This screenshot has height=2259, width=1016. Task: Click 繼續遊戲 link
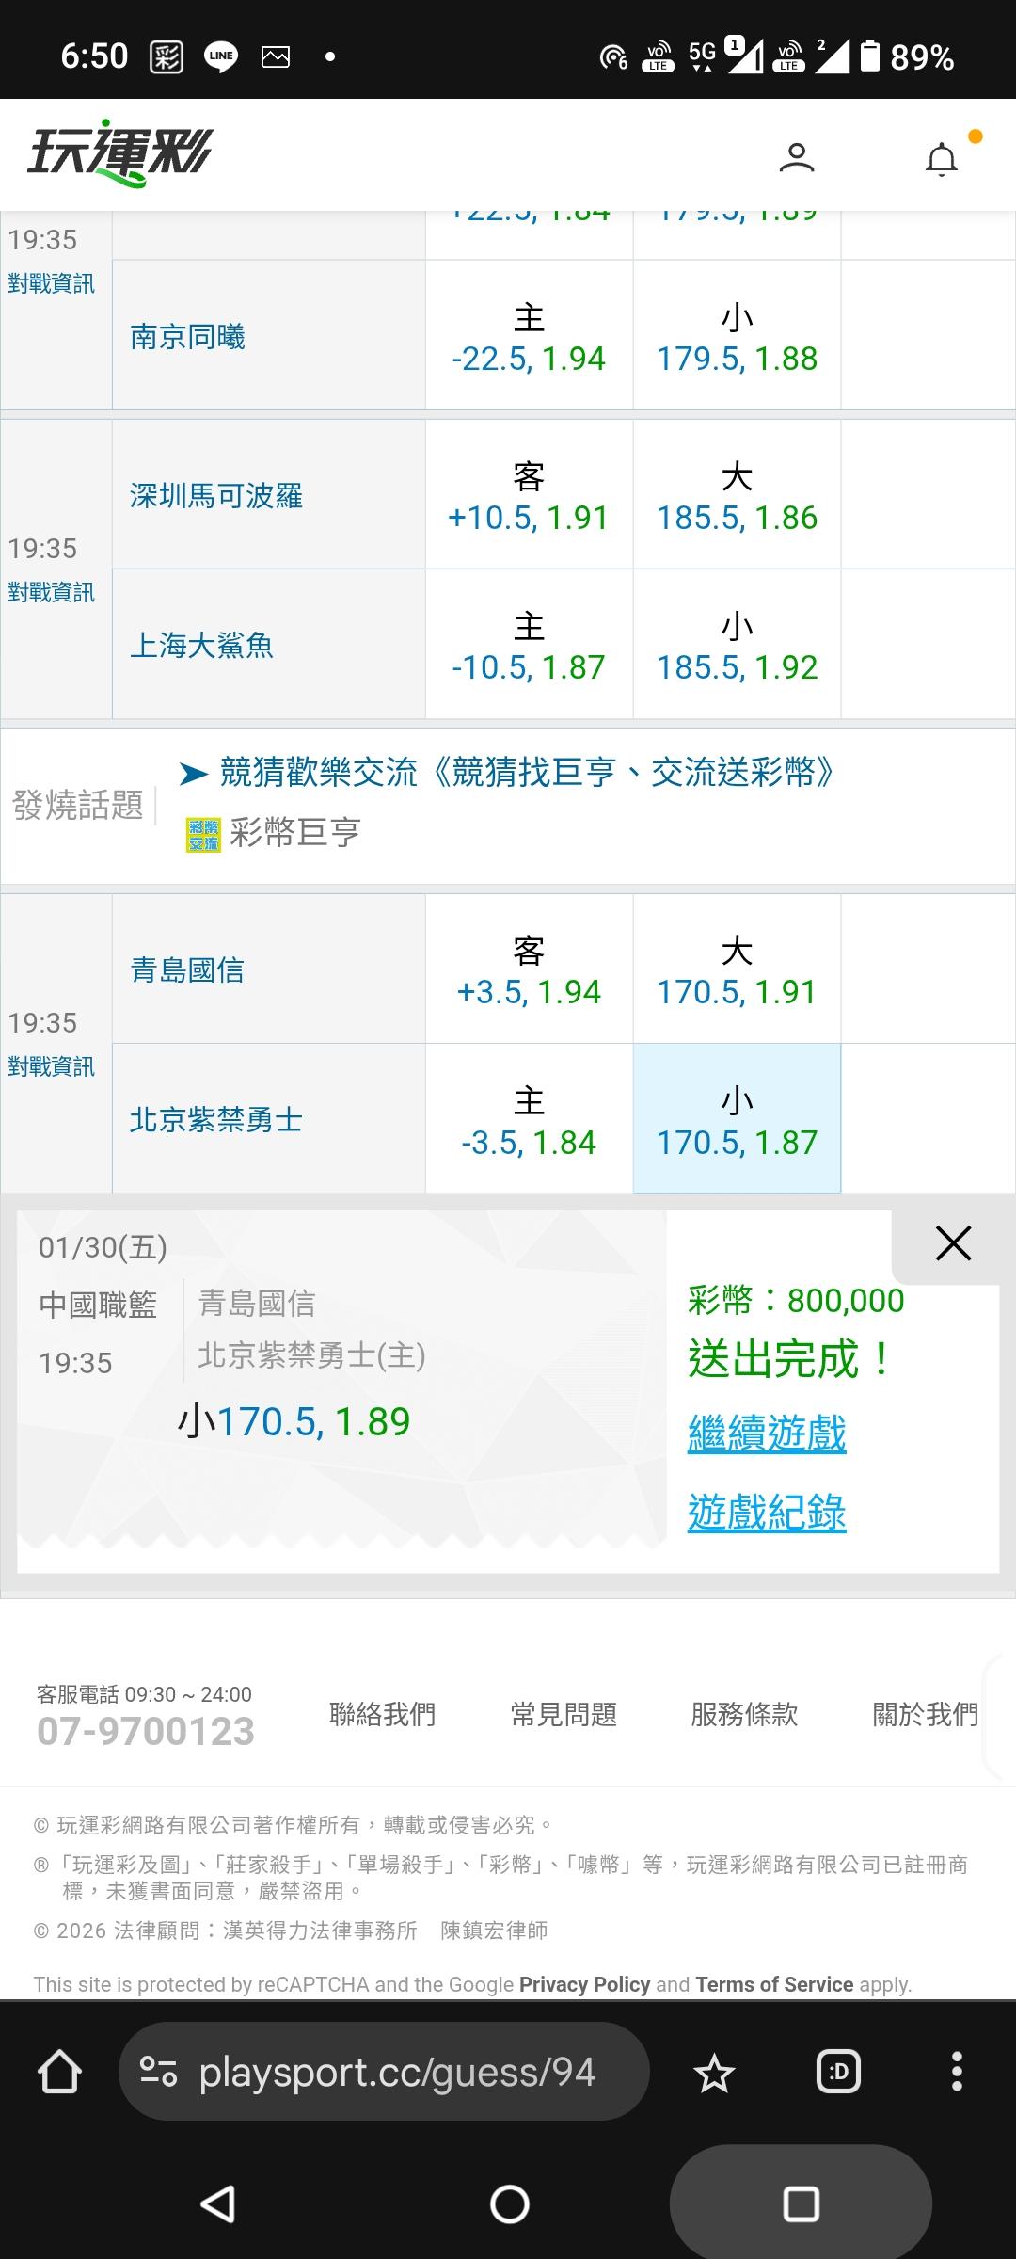pyautogui.click(x=767, y=1434)
